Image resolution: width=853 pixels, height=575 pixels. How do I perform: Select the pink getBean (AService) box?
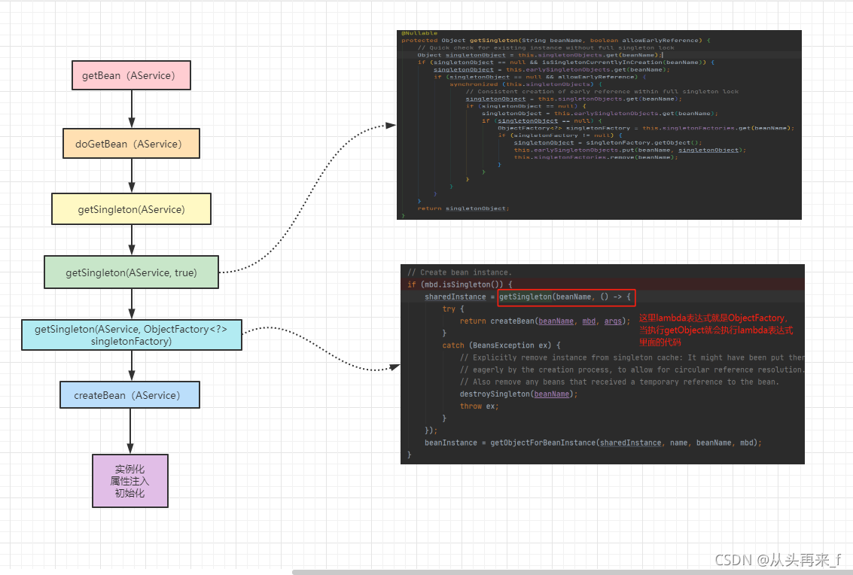pyautogui.click(x=131, y=75)
